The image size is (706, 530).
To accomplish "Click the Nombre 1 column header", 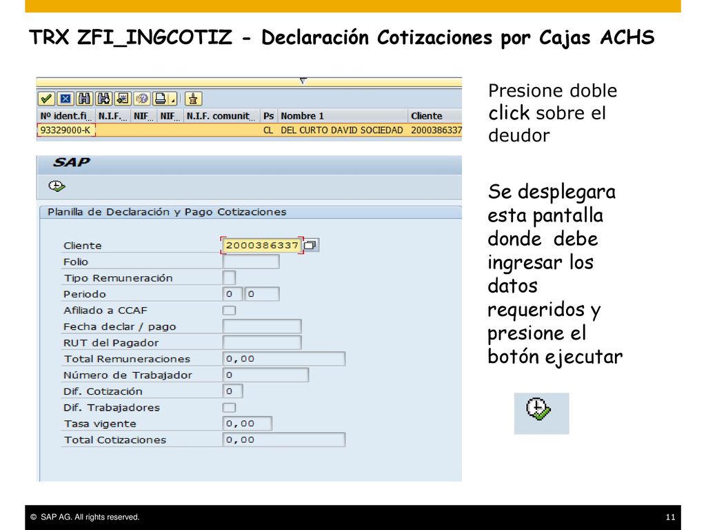I will (x=343, y=116).
